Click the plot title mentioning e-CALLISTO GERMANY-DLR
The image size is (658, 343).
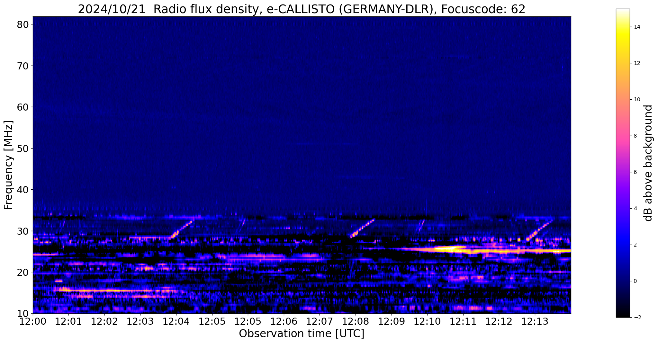click(x=302, y=9)
